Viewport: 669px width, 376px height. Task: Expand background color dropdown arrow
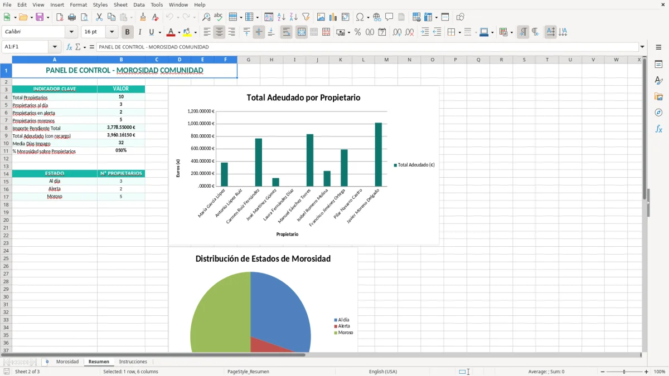click(195, 32)
